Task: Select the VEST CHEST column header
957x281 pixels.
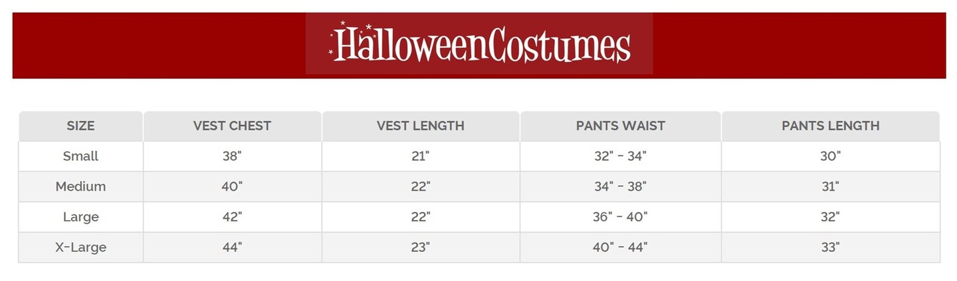Action: point(232,126)
